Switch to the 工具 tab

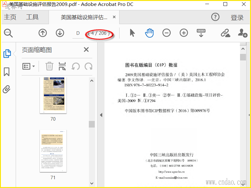pos(32,17)
